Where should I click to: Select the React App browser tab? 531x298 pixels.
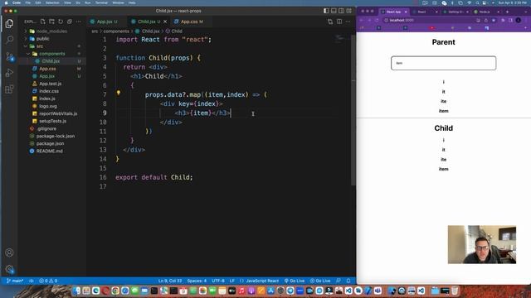(x=394, y=12)
